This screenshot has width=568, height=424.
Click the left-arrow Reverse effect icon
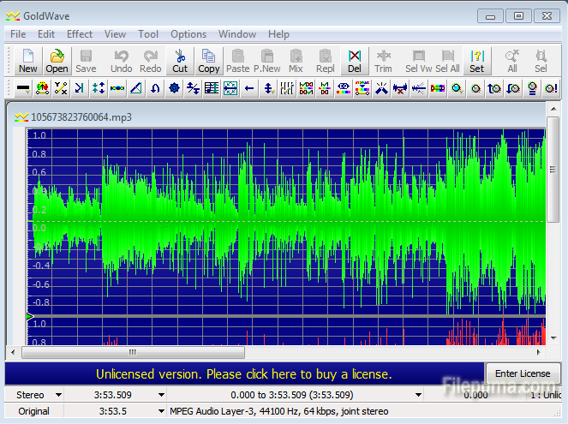tap(249, 87)
